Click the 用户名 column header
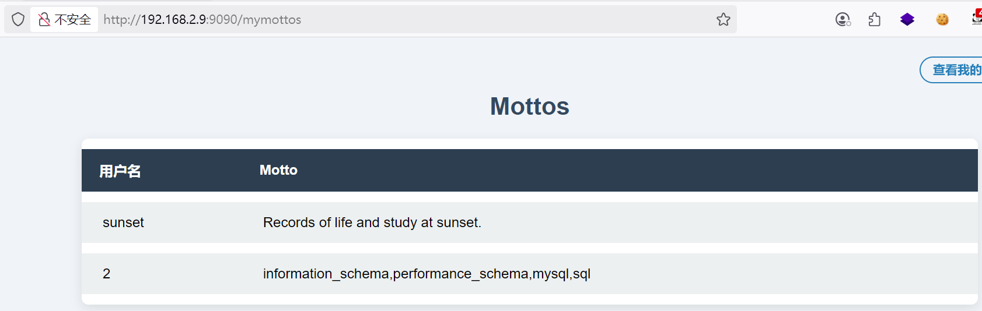This screenshot has width=982, height=311. tap(120, 171)
